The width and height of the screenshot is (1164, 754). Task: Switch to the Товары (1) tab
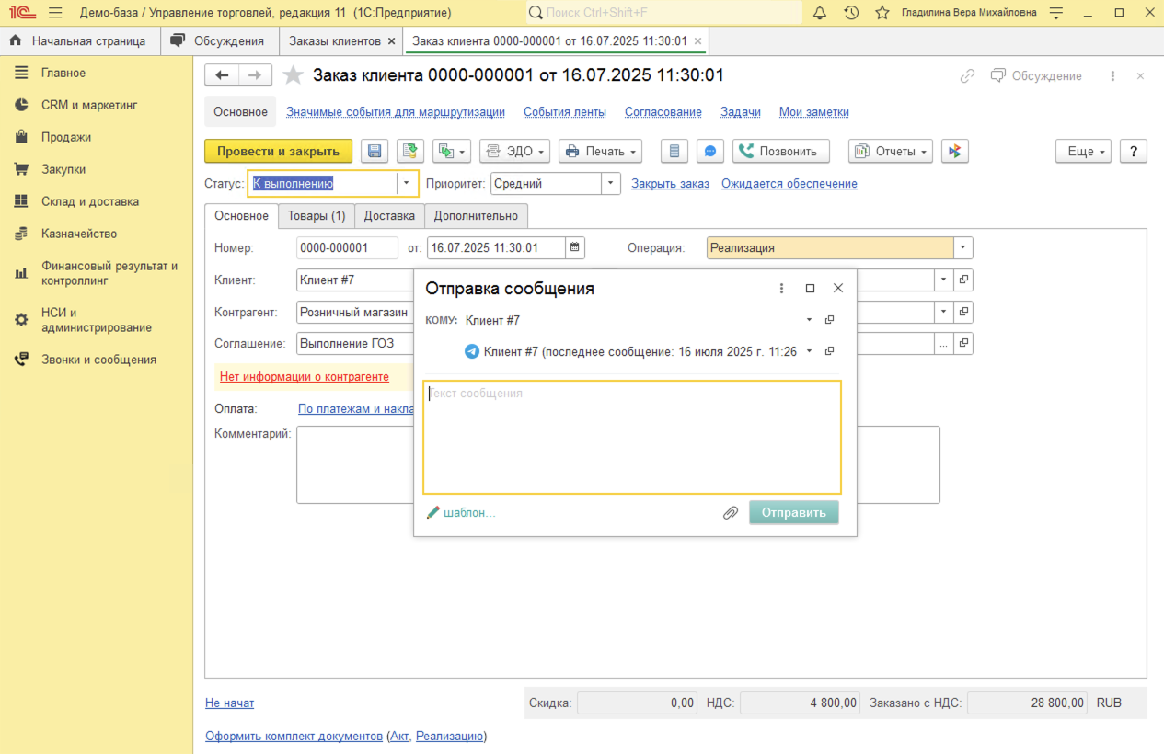coord(317,216)
